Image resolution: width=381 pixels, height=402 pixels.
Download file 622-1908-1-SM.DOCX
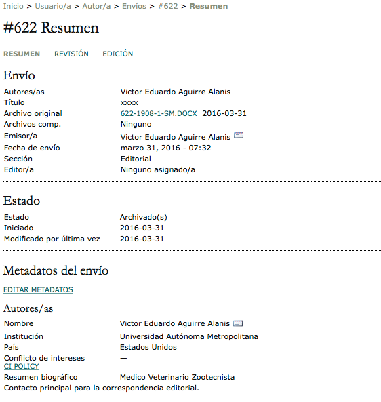pyautogui.click(x=159, y=113)
